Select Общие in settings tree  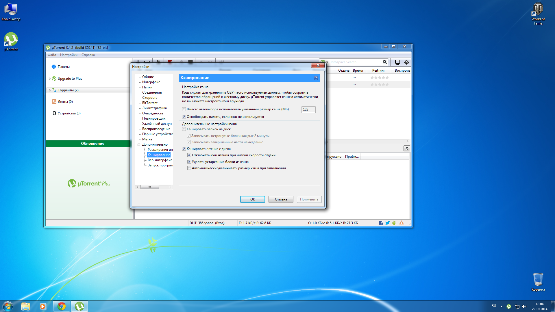148,77
